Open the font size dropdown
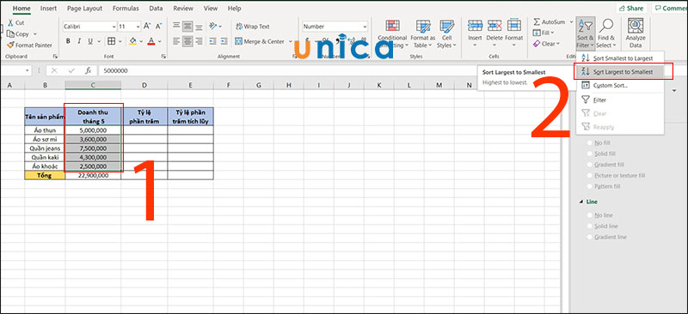 point(138,27)
